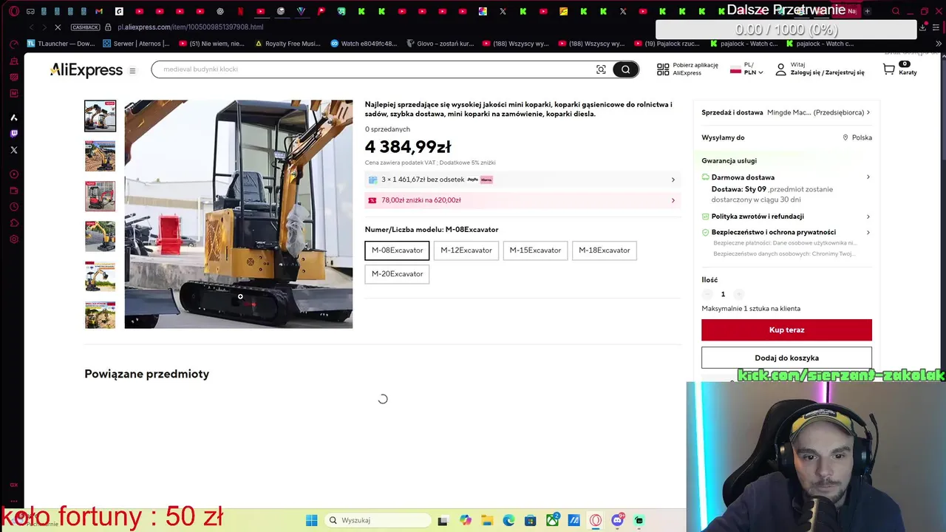The width and height of the screenshot is (946, 532).
Task: Click the browser stop loading X button
Action: tap(59, 27)
